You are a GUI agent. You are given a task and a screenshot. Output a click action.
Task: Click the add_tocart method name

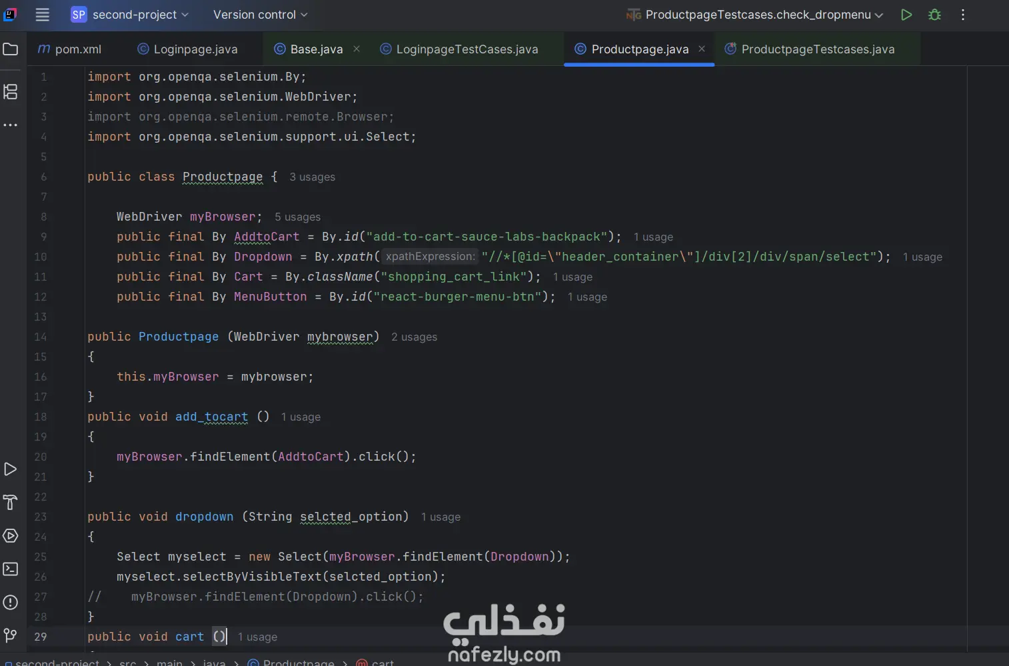(x=211, y=417)
